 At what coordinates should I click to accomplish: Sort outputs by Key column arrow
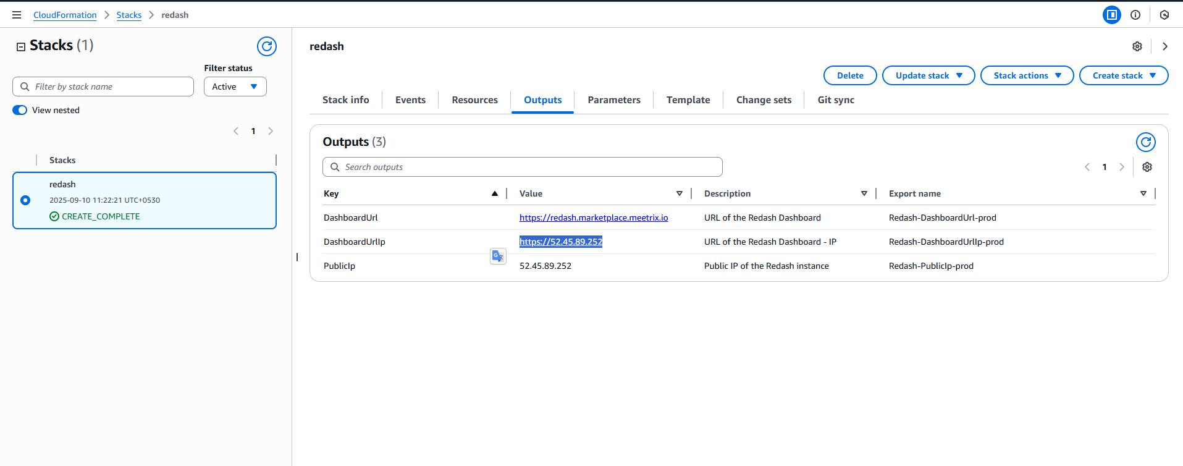coord(495,193)
